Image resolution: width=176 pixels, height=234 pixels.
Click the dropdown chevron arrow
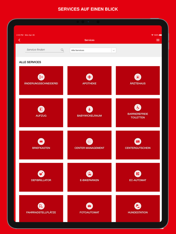pyautogui.click(x=114, y=50)
